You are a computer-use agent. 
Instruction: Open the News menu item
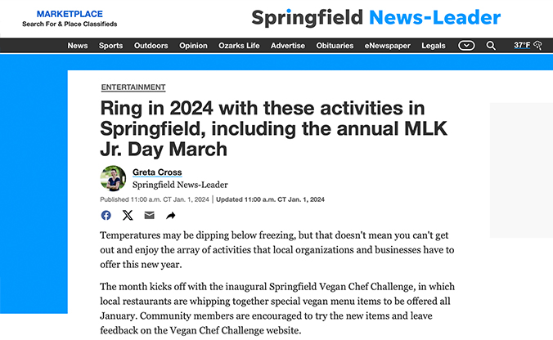(x=78, y=46)
